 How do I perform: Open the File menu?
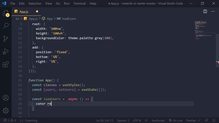13,3
